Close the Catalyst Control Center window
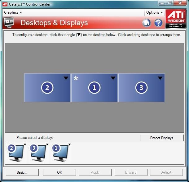189x182 pixels. click(180, 3)
